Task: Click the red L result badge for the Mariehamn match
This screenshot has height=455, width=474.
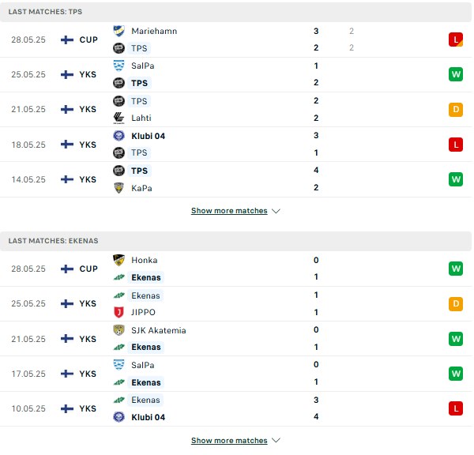Action: 456,39
